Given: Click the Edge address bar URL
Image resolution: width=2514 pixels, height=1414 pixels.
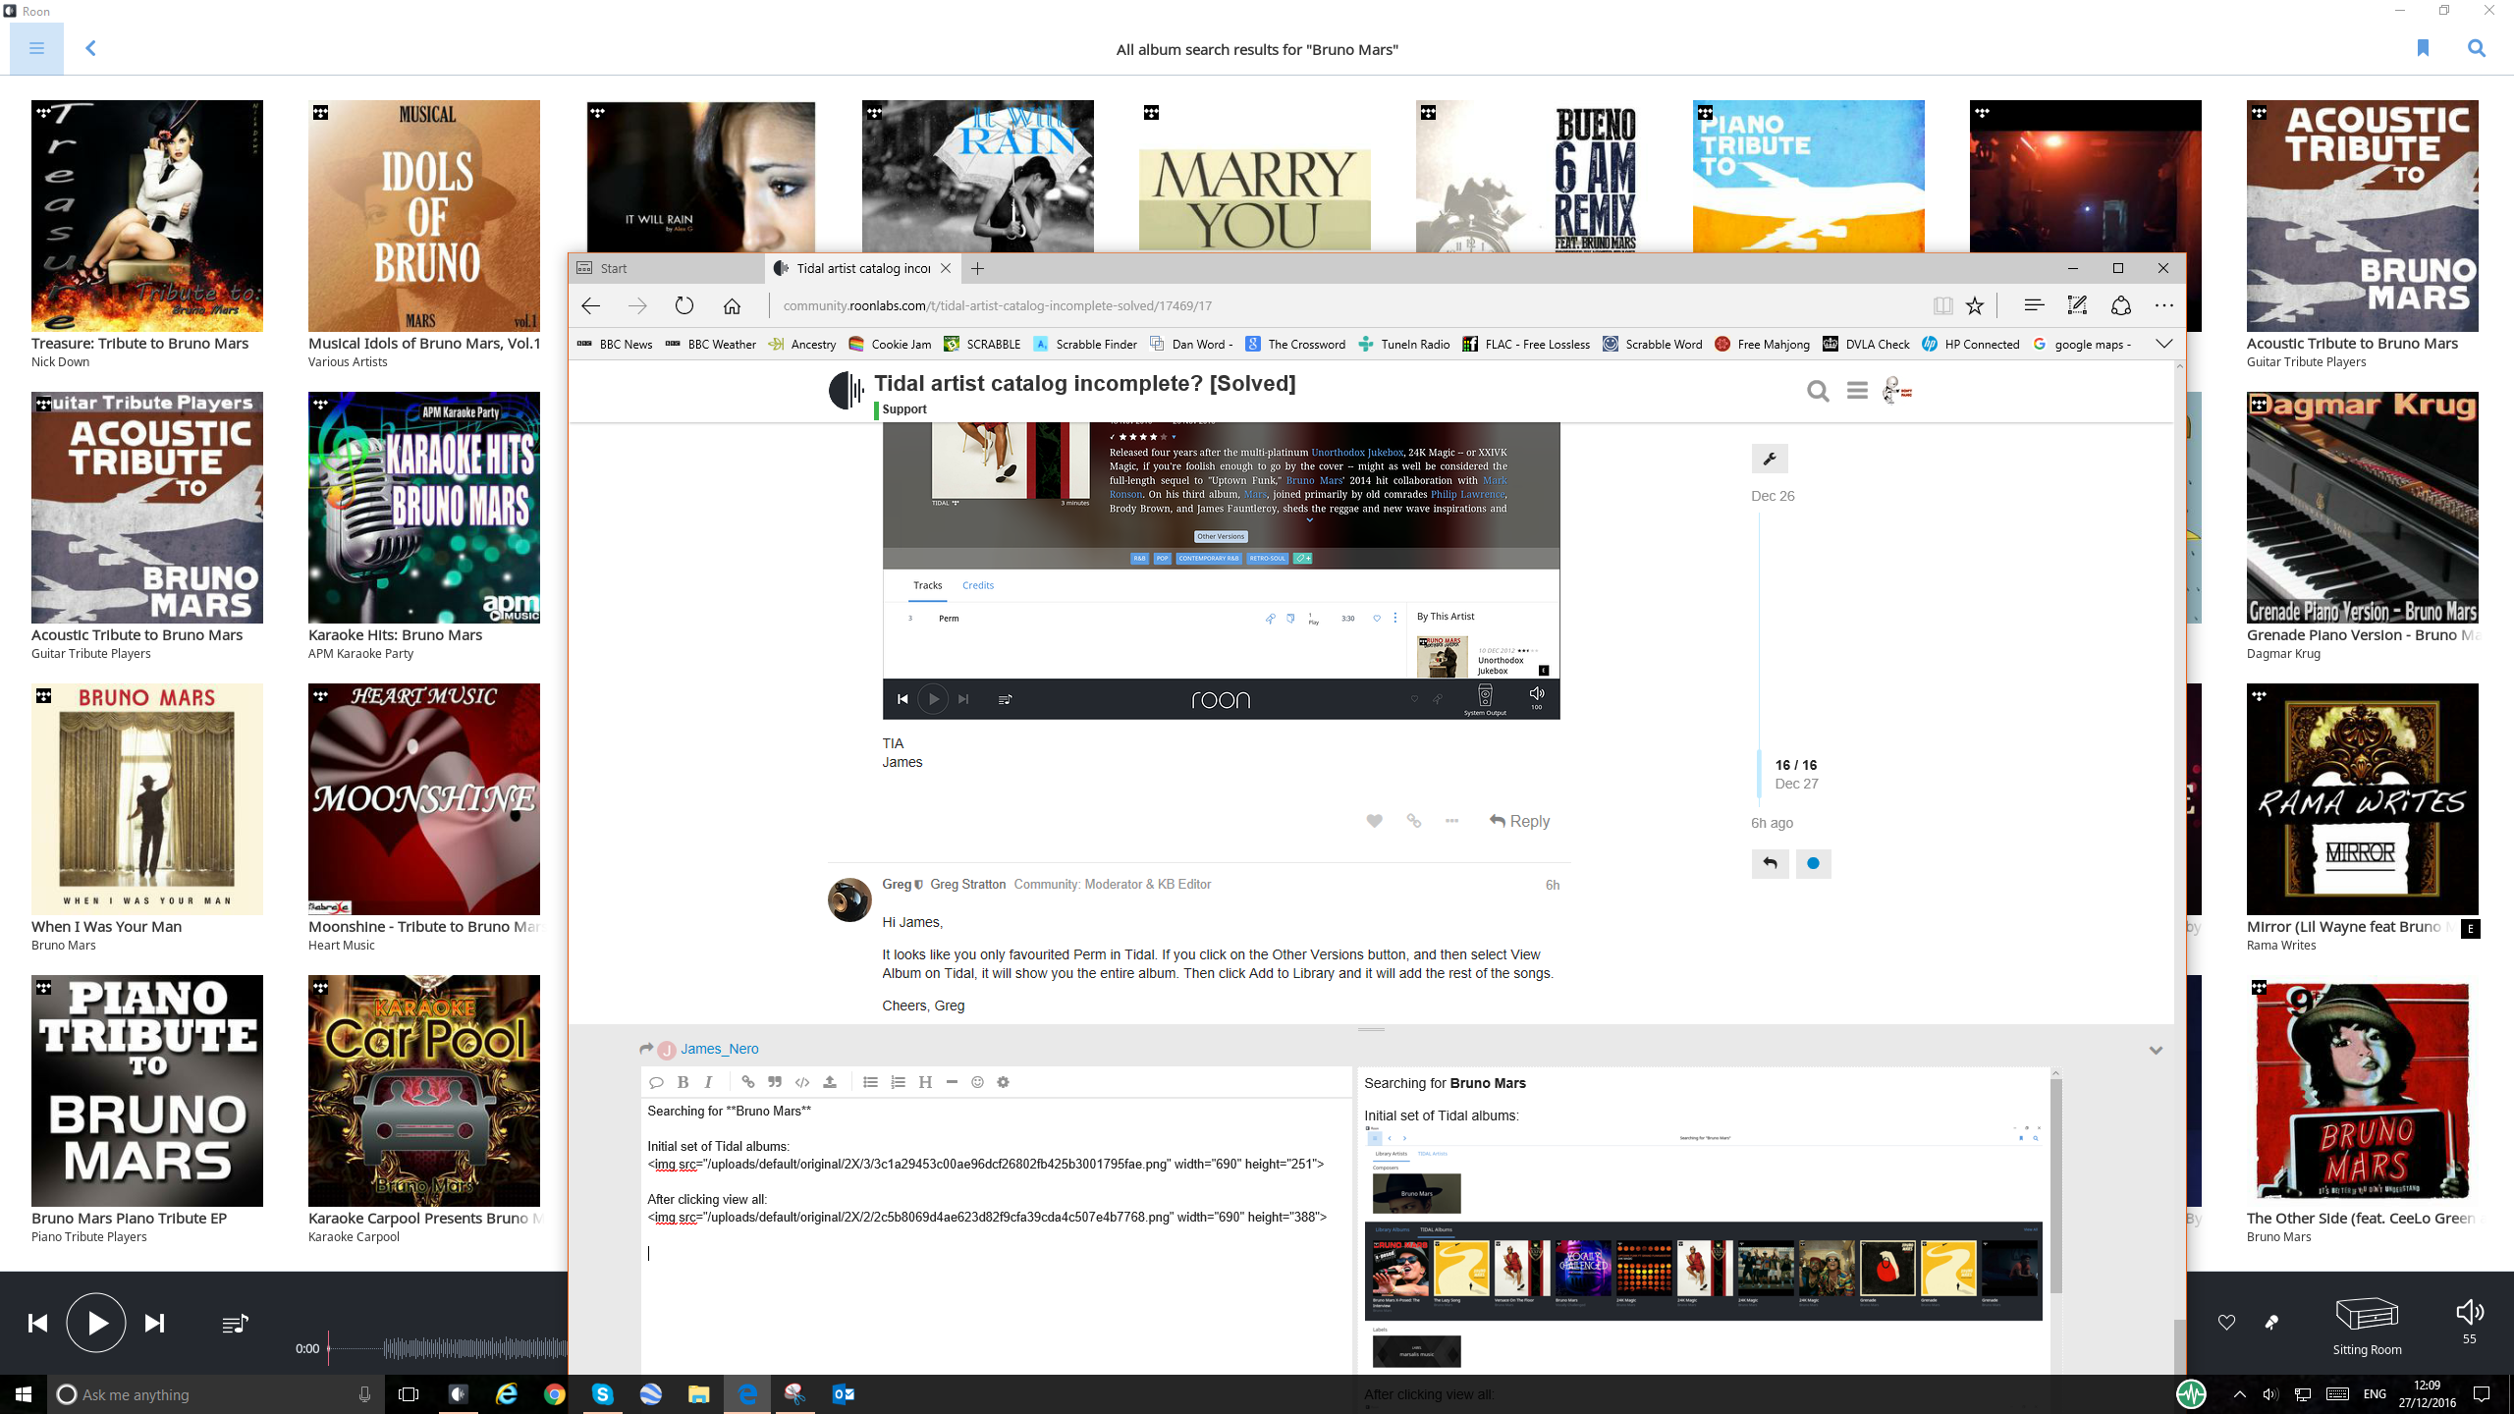Looking at the screenshot, I should (x=997, y=305).
